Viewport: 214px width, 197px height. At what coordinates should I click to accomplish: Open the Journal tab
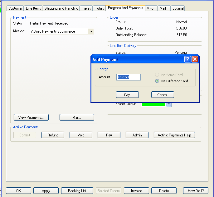(178, 8)
